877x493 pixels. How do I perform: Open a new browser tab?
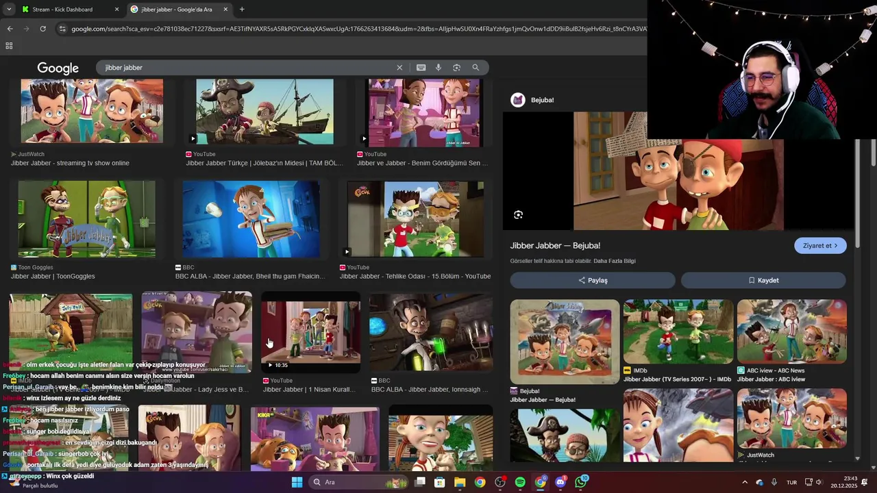click(x=242, y=10)
